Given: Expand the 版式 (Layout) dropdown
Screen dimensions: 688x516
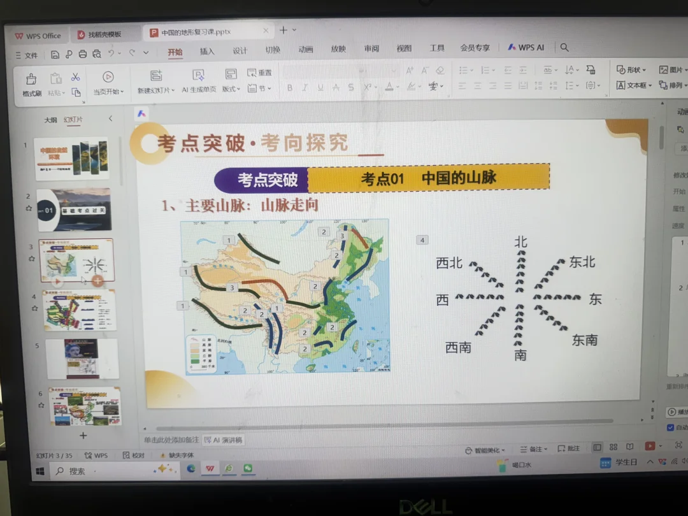Looking at the screenshot, I should 233,86.
